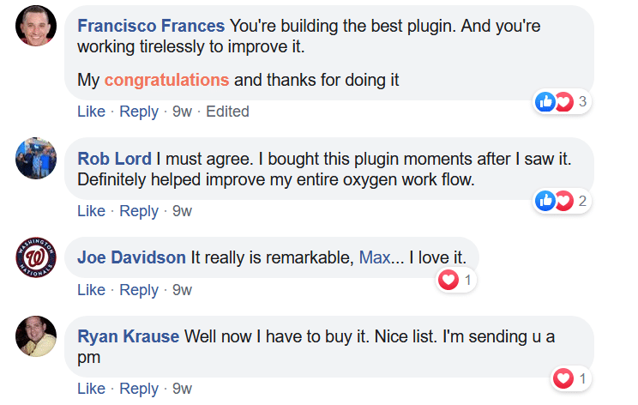Open heart reaction on Ryan Krause's comment
Viewport: 638px width, 405px height.
[570, 378]
